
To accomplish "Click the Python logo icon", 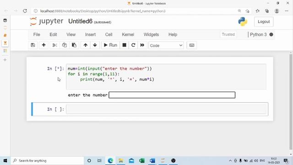I will (243, 22).
